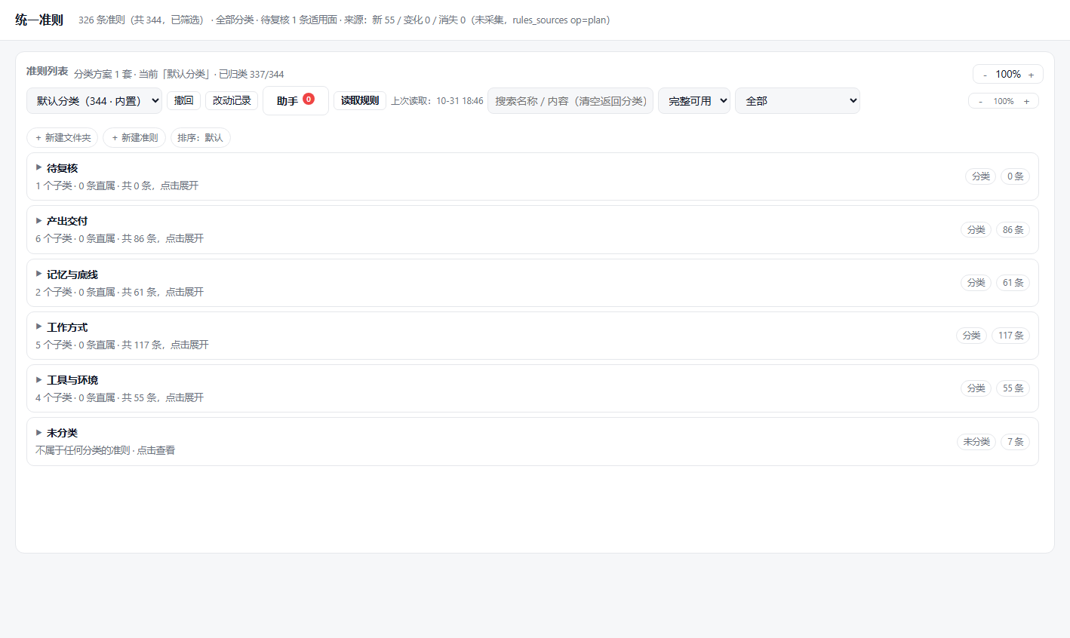The height and width of the screenshot is (638, 1070).
Task: Click the 86 条 count badge
Action: tap(1013, 229)
